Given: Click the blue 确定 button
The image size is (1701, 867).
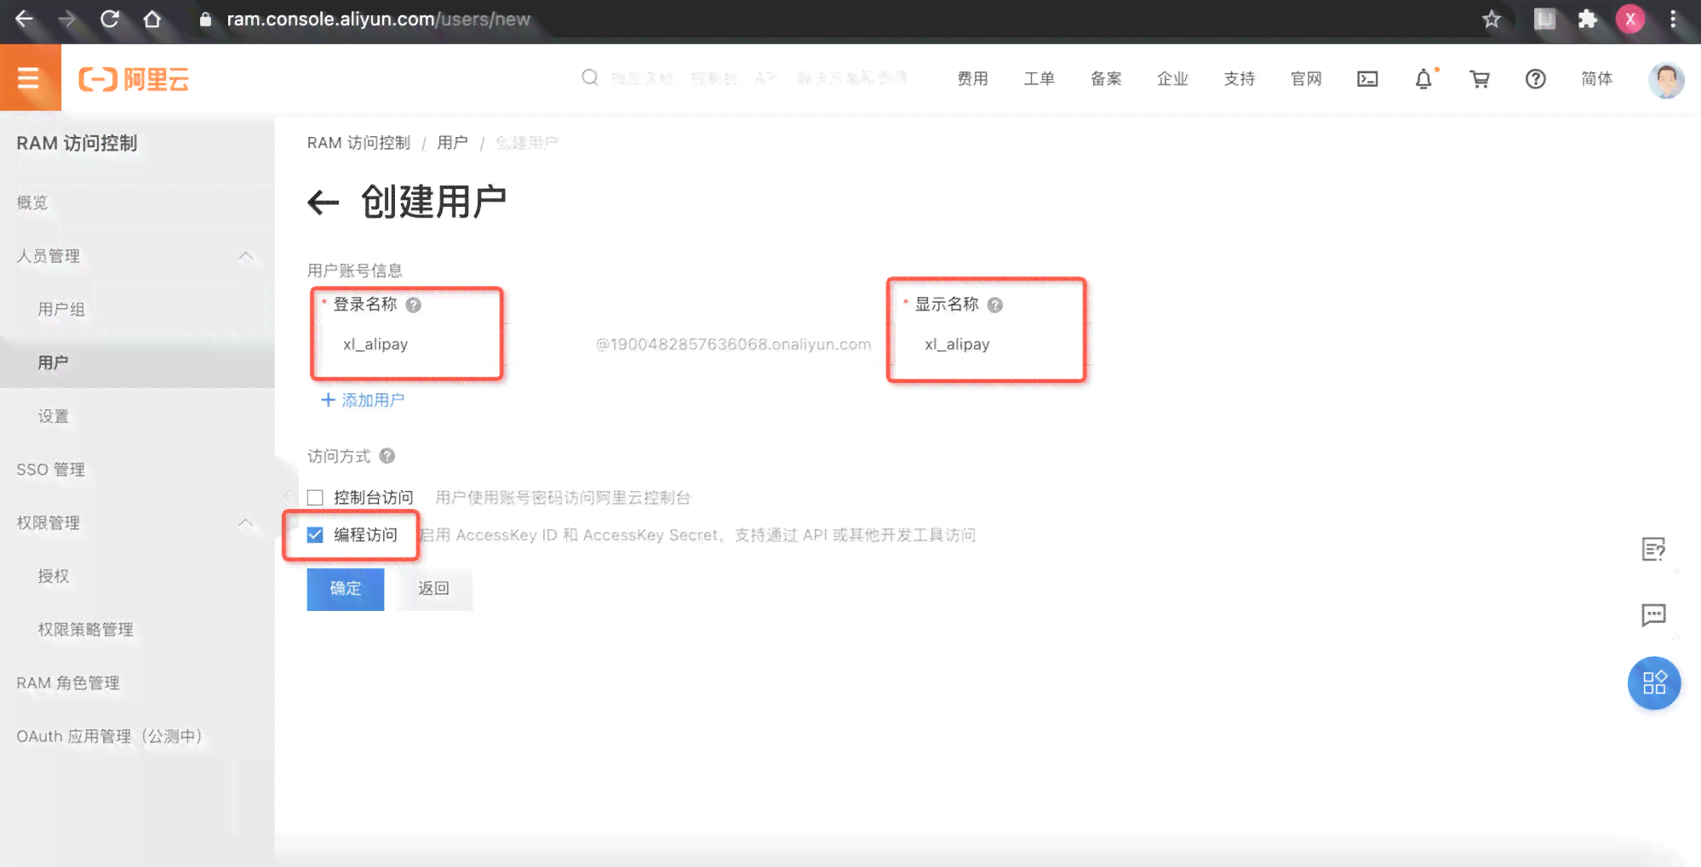Looking at the screenshot, I should (346, 589).
